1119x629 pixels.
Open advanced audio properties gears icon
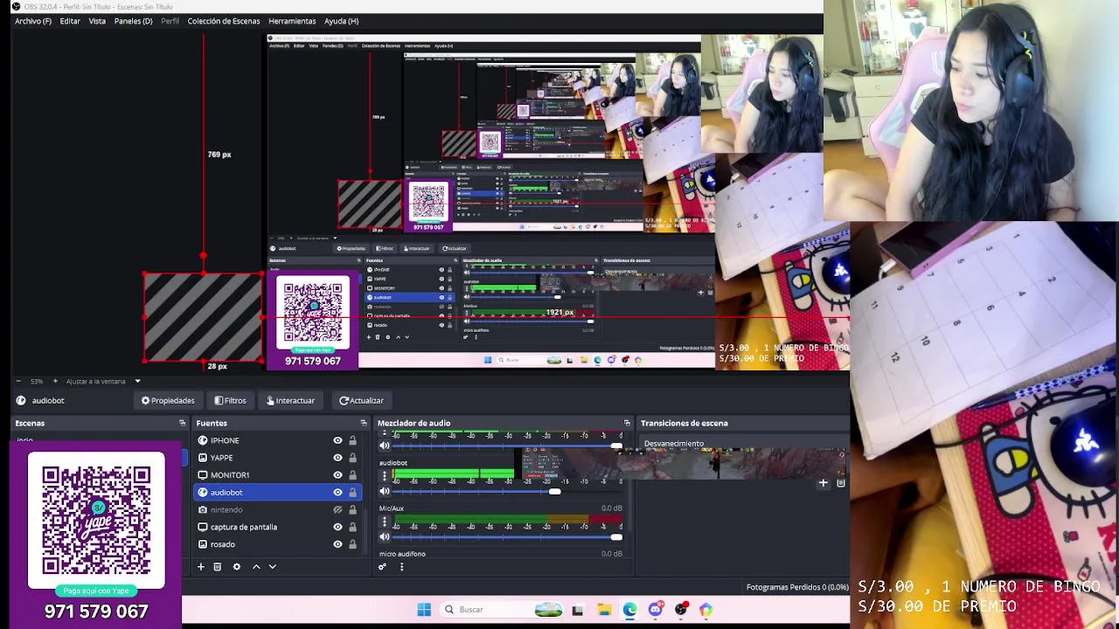tap(382, 567)
